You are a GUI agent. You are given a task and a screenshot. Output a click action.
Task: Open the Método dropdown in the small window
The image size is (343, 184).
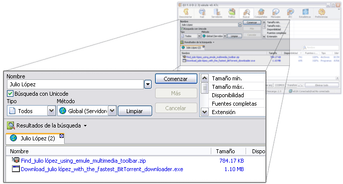click(225, 36)
